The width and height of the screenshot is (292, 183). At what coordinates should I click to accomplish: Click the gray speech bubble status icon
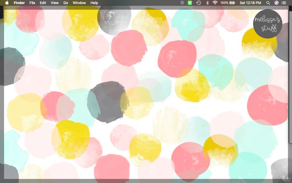pyautogui.click(x=182, y=3)
